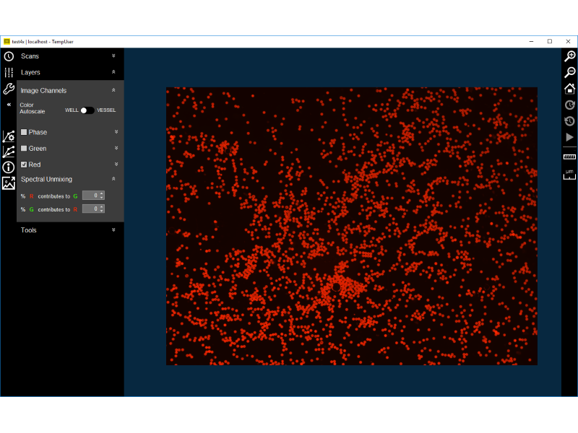Enable the Green channel checkbox
This screenshot has width=578, height=433.
click(x=24, y=148)
